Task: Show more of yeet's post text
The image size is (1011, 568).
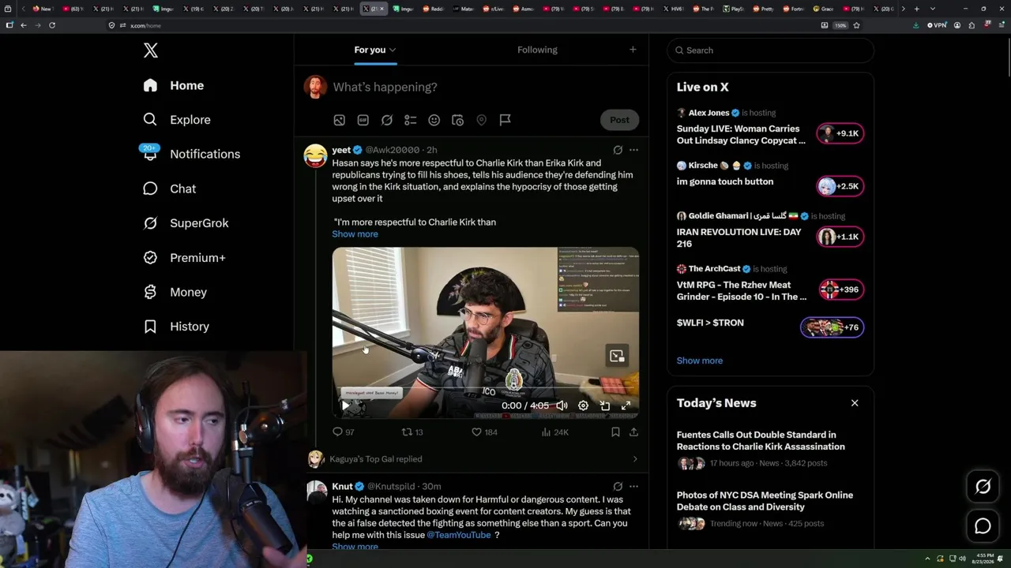Action: coord(355,234)
